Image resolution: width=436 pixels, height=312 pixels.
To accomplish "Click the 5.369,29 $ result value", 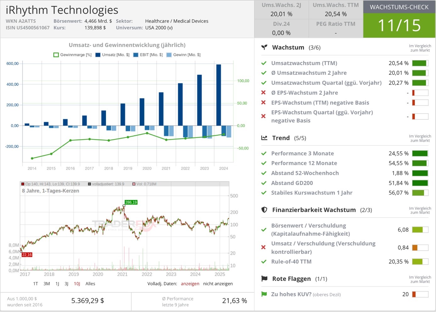I will [88, 301].
